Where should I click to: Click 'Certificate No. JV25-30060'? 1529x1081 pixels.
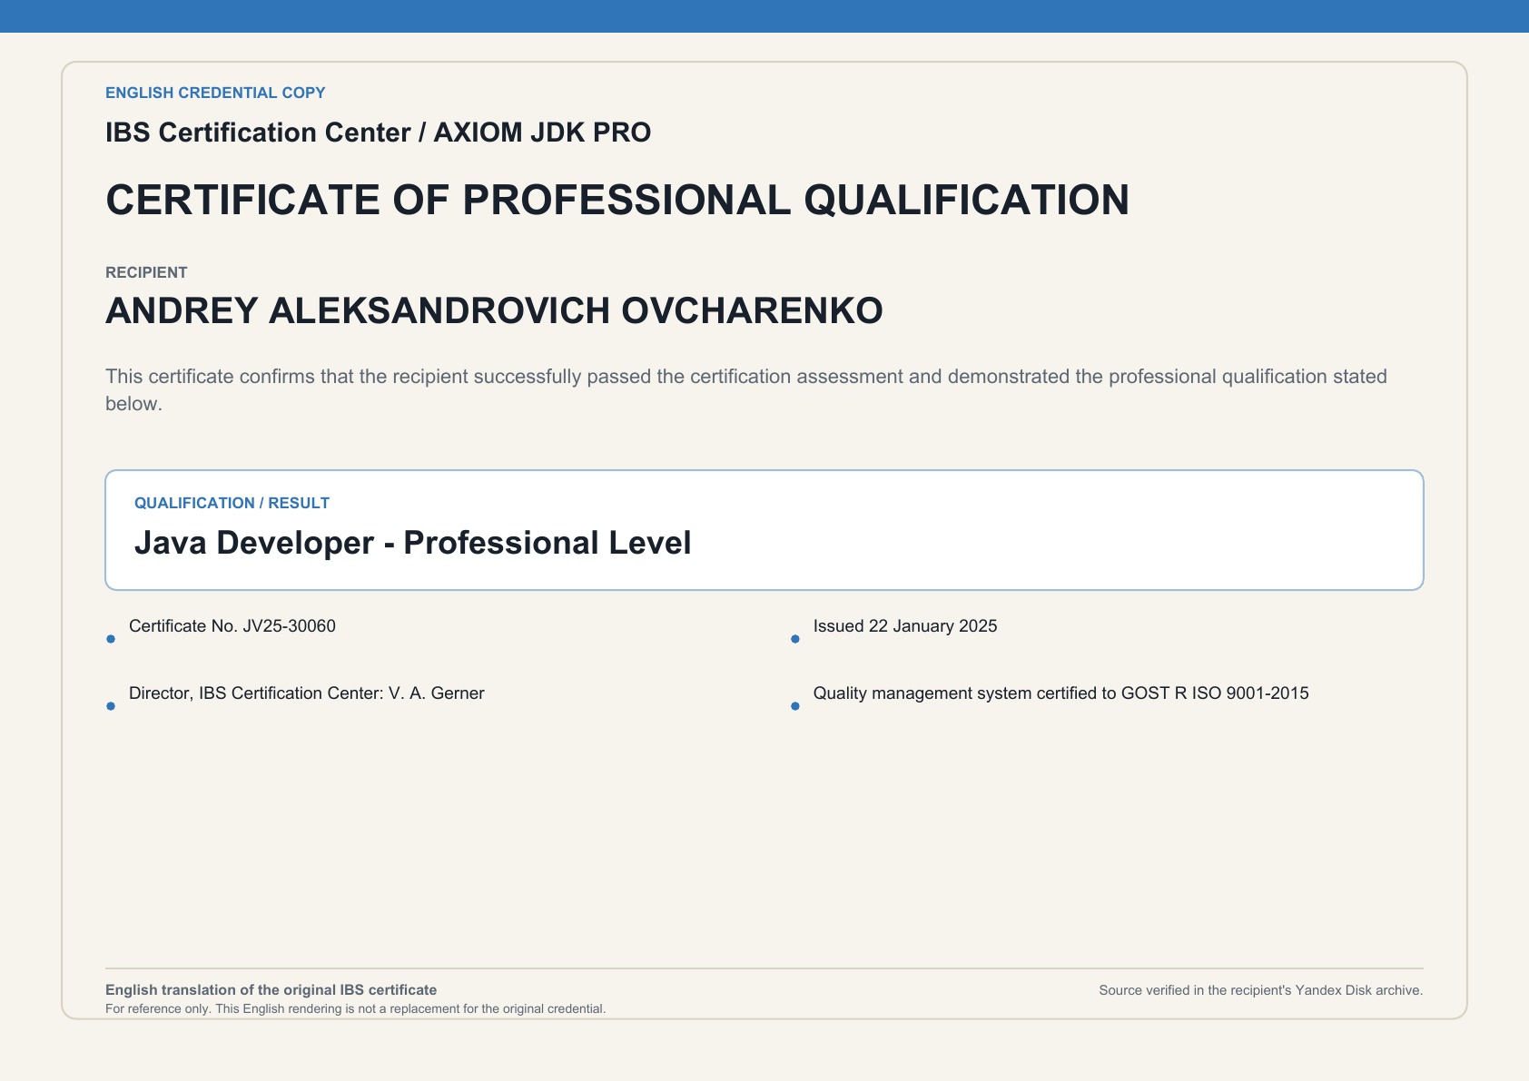232,626
